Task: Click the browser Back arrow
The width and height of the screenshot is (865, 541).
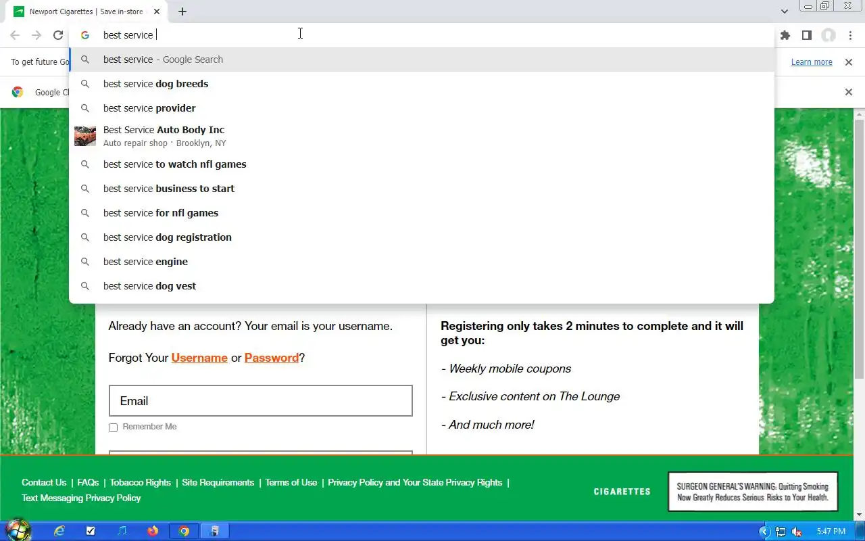Action: (15, 35)
